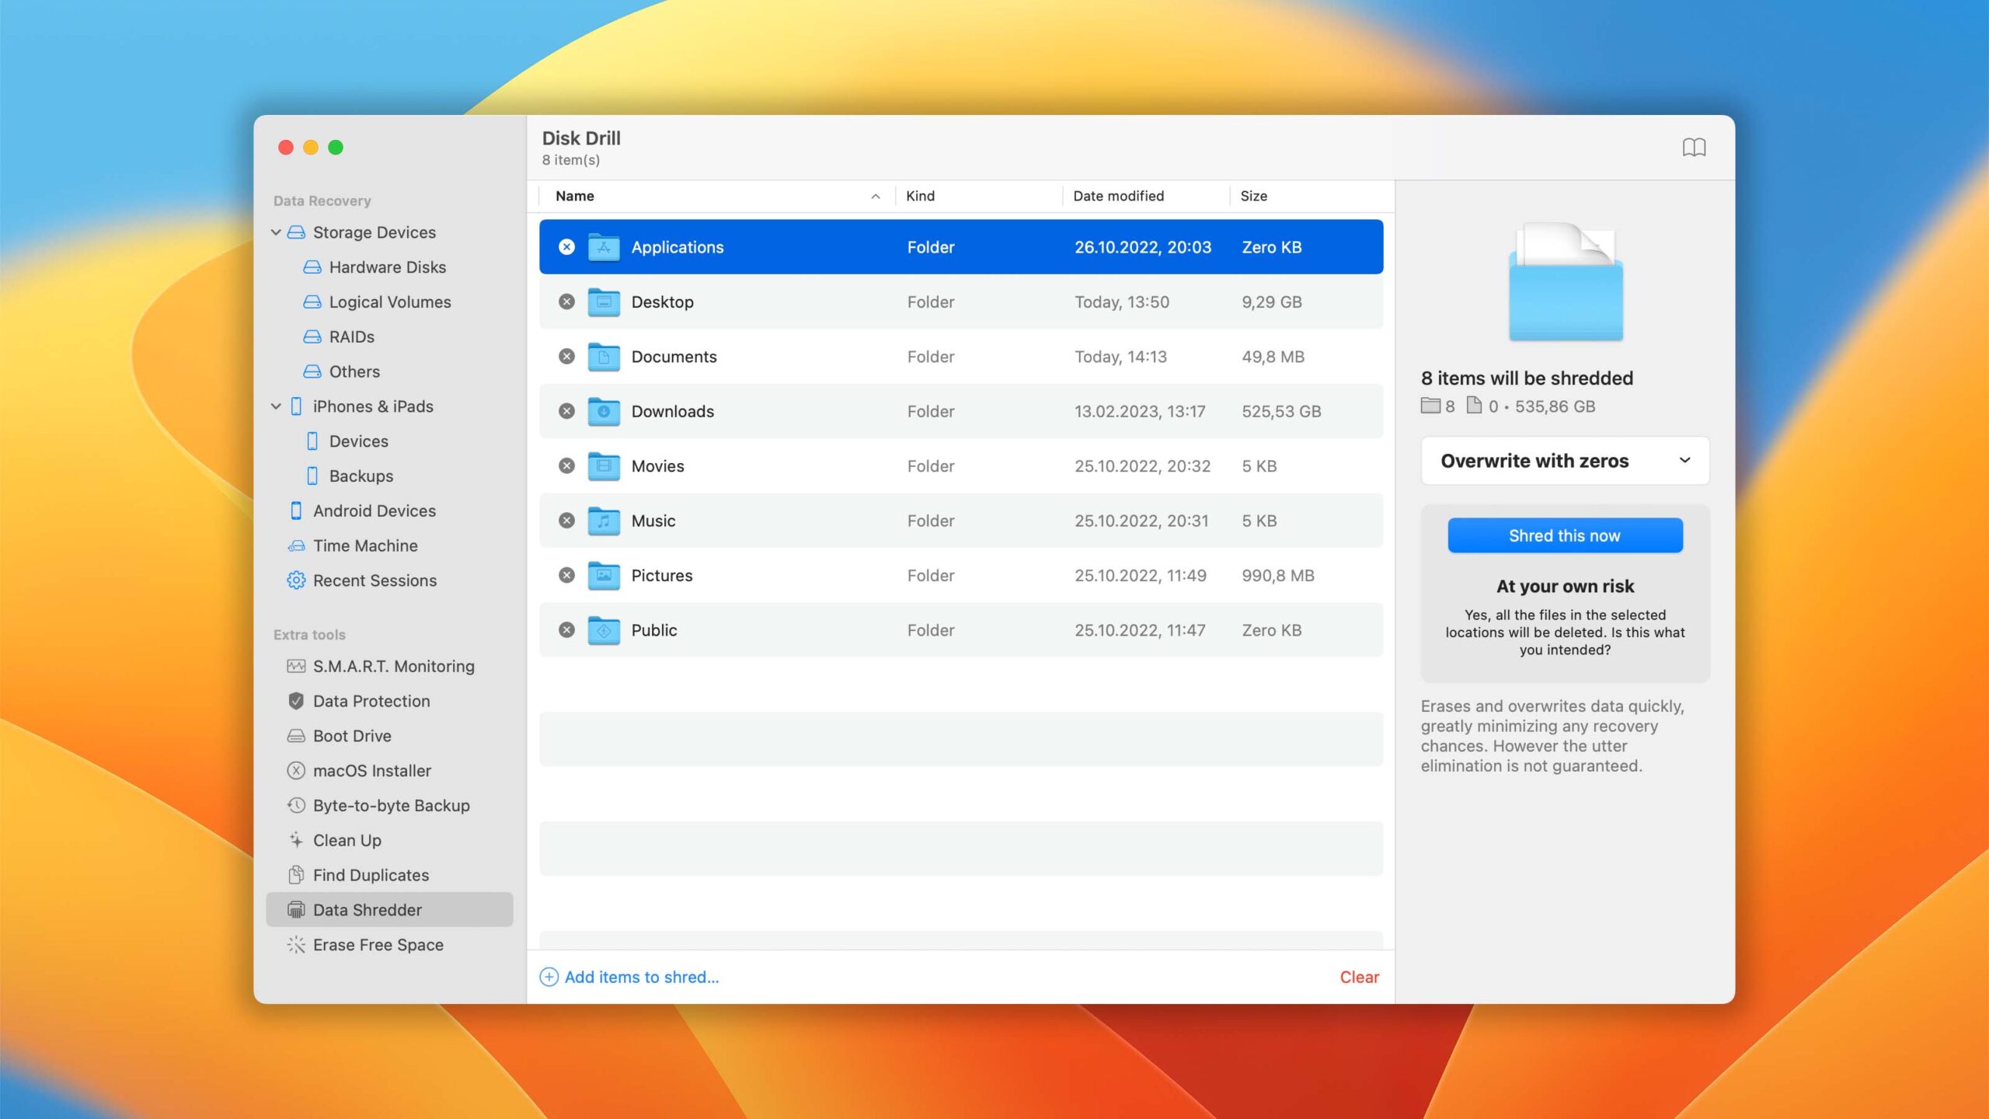Open the Overwrite with zeros dropdown
Viewport: 1989px width, 1119px height.
(1564, 461)
